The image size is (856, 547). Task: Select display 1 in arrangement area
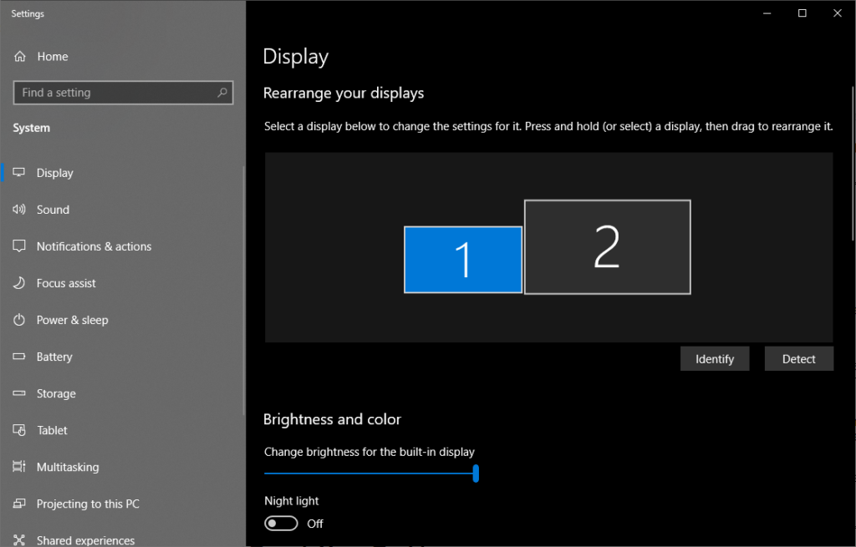(463, 260)
